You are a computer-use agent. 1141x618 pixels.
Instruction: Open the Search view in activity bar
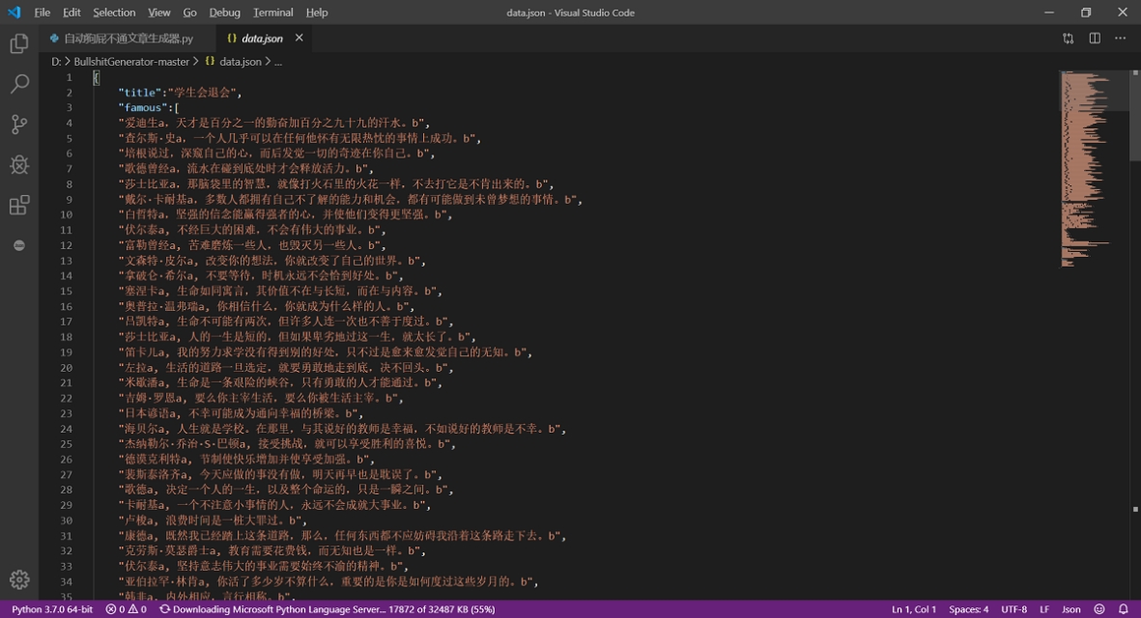tap(19, 84)
